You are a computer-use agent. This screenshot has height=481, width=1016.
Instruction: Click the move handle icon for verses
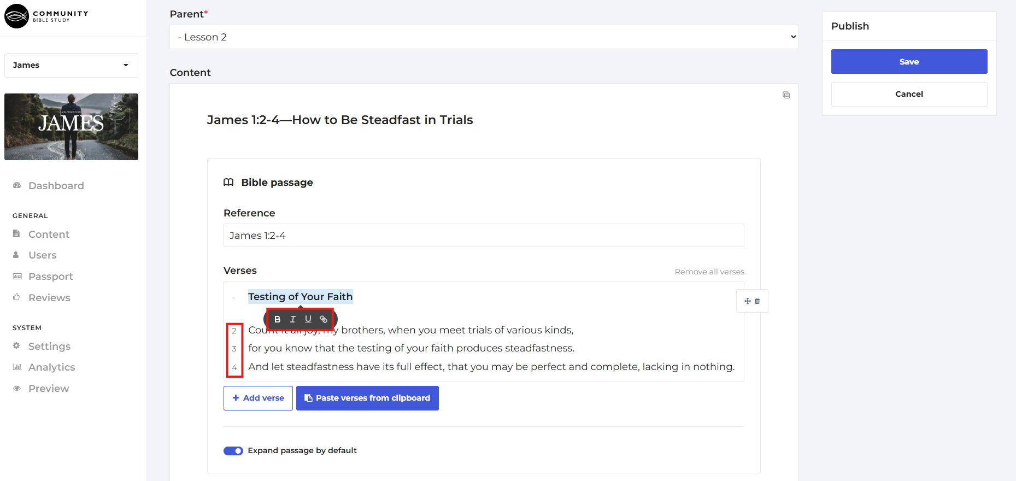[747, 301]
